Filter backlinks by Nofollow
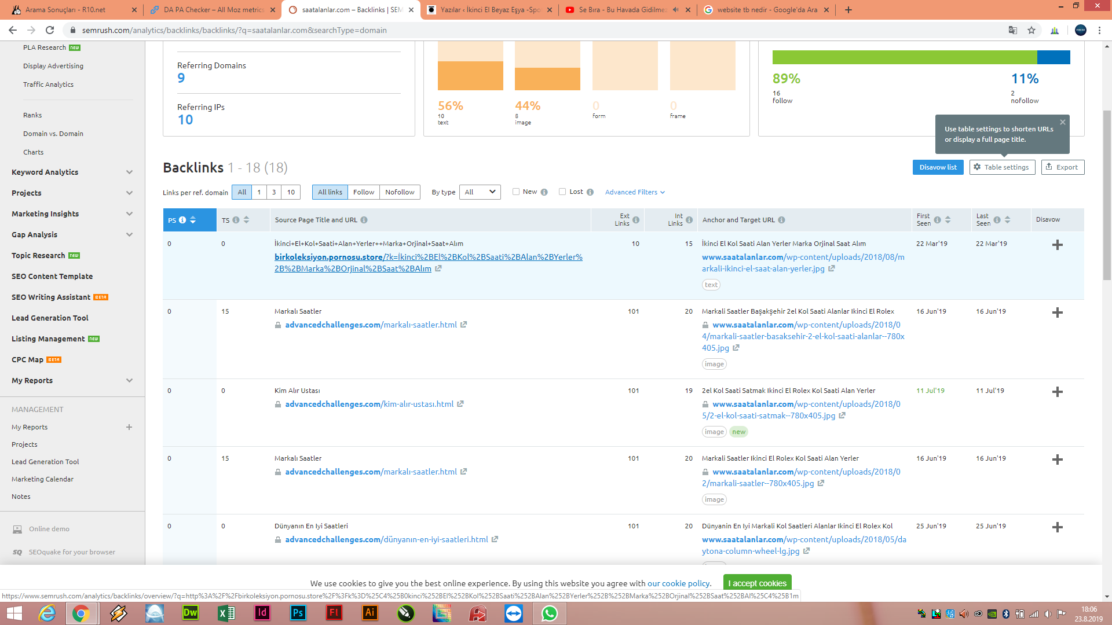The height and width of the screenshot is (625, 1112). (x=400, y=192)
